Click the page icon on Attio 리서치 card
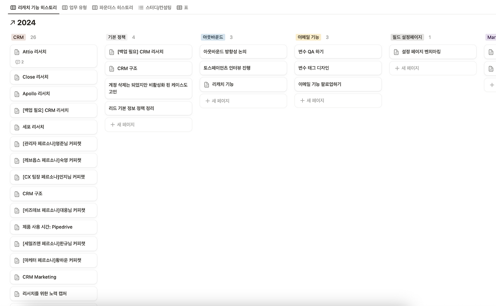 pyautogui.click(x=16, y=52)
